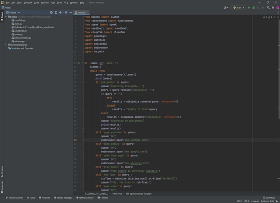Click the run gutter arrow beside if __name__
The height and width of the screenshot is (203, 280).
(x=79, y=63)
